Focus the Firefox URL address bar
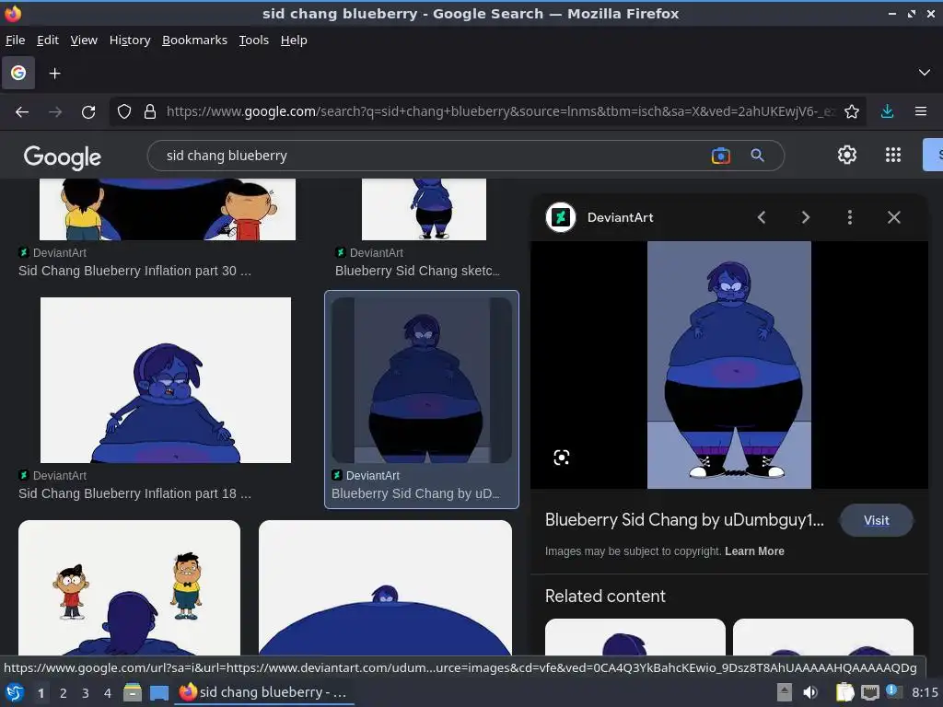Image resolution: width=943 pixels, height=707 pixels. pyautogui.click(x=500, y=111)
